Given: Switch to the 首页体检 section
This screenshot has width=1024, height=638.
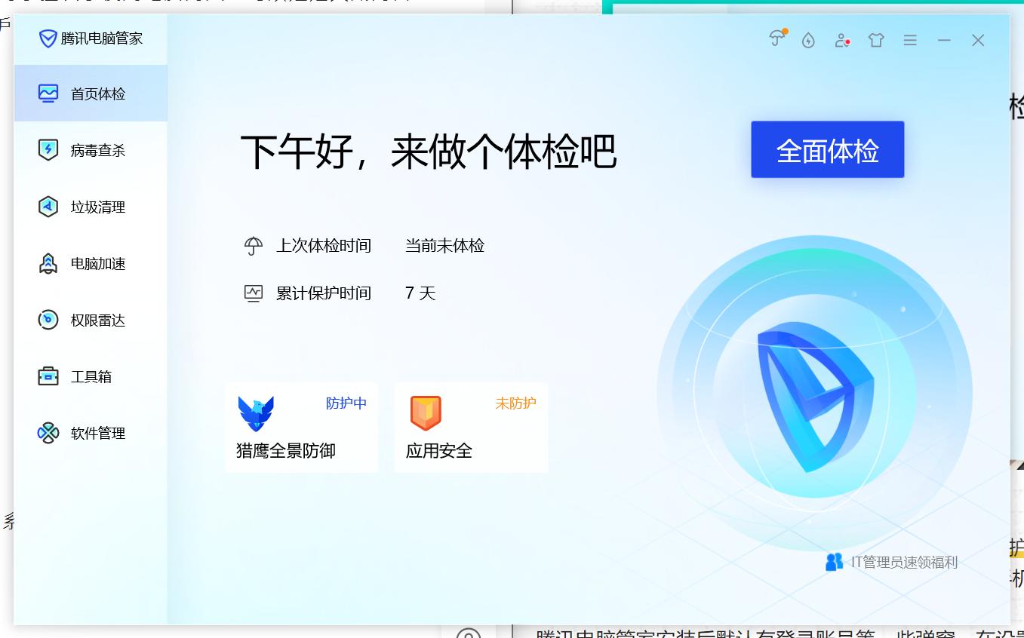Looking at the screenshot, I should point(48,93).
